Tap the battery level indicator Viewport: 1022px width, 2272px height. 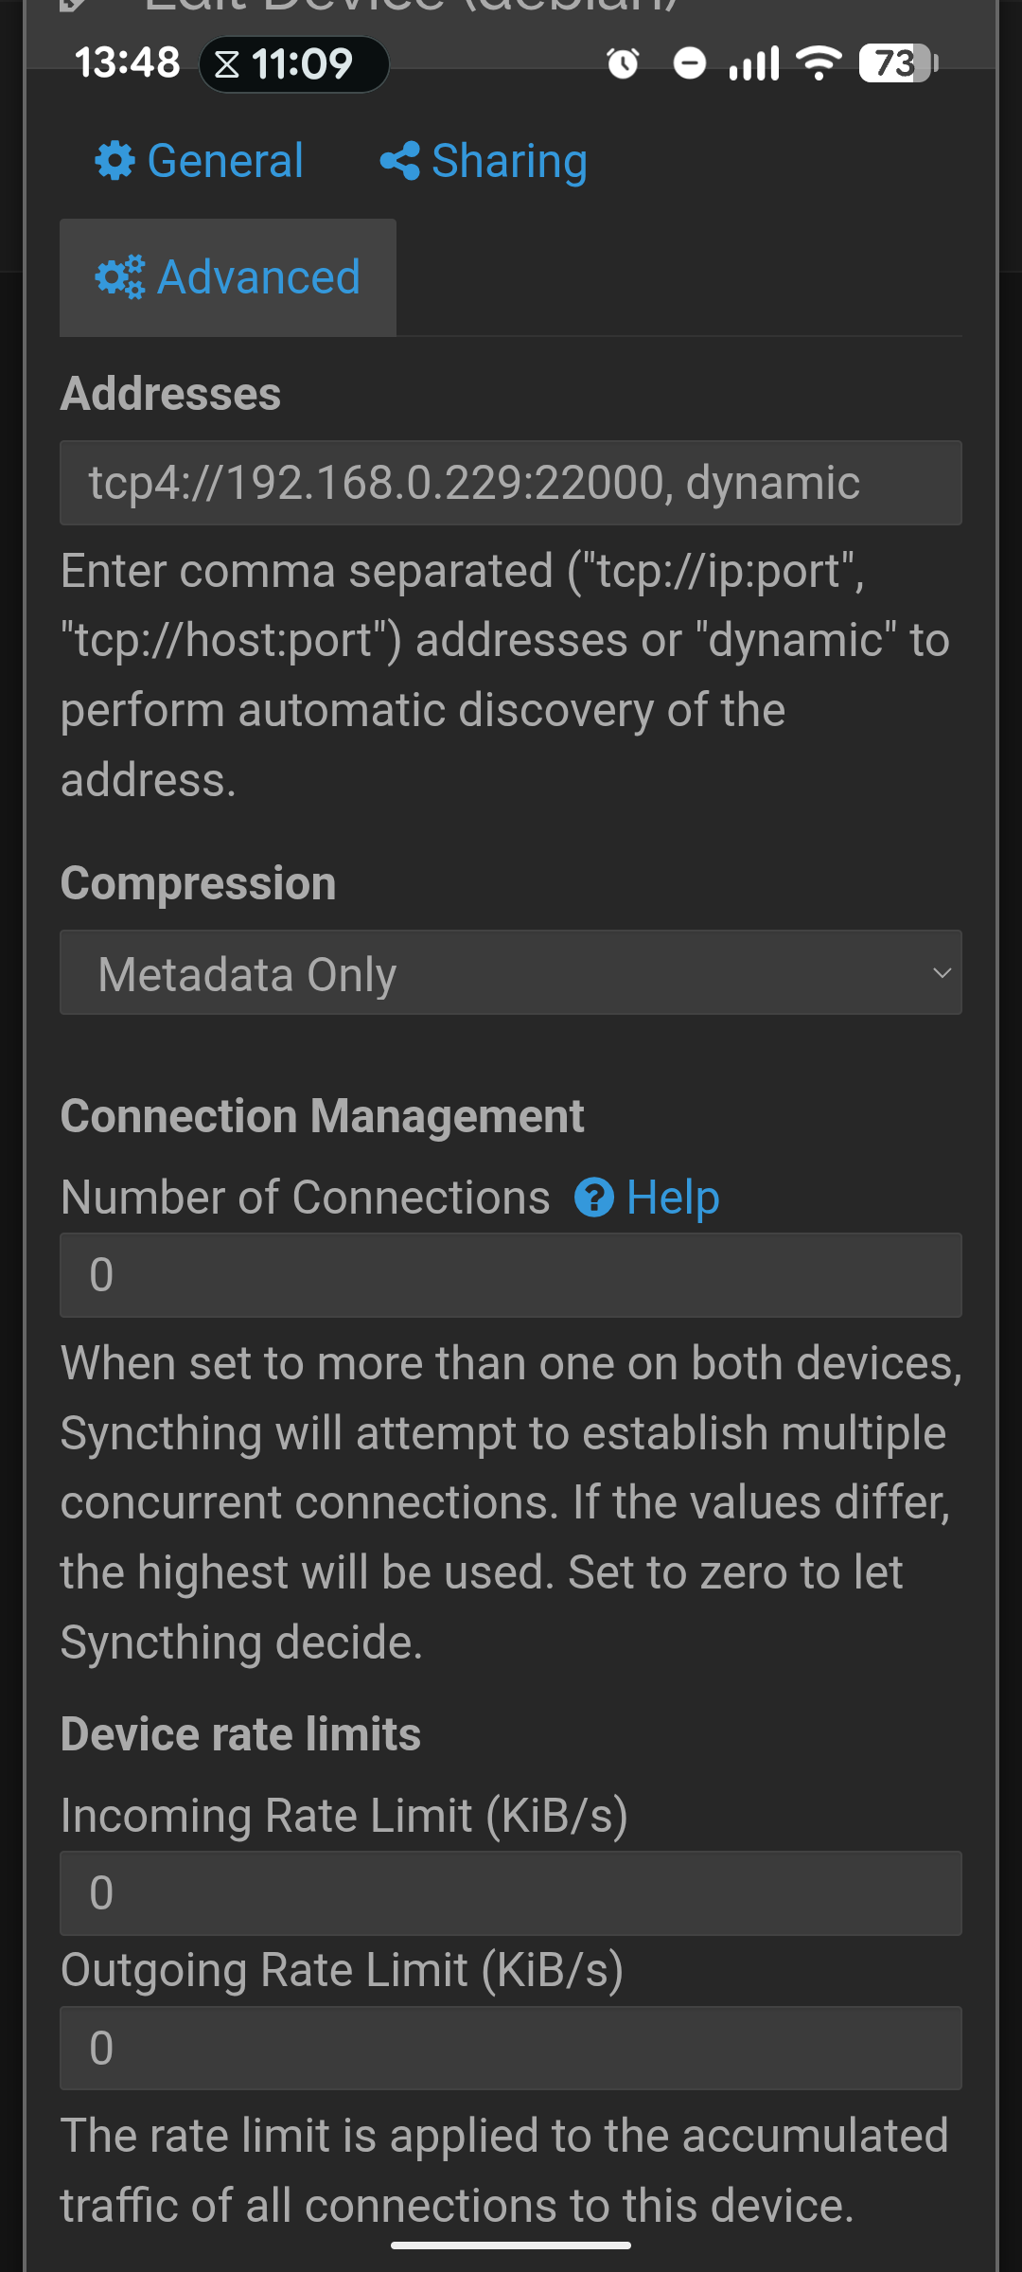tap(898, 63)
